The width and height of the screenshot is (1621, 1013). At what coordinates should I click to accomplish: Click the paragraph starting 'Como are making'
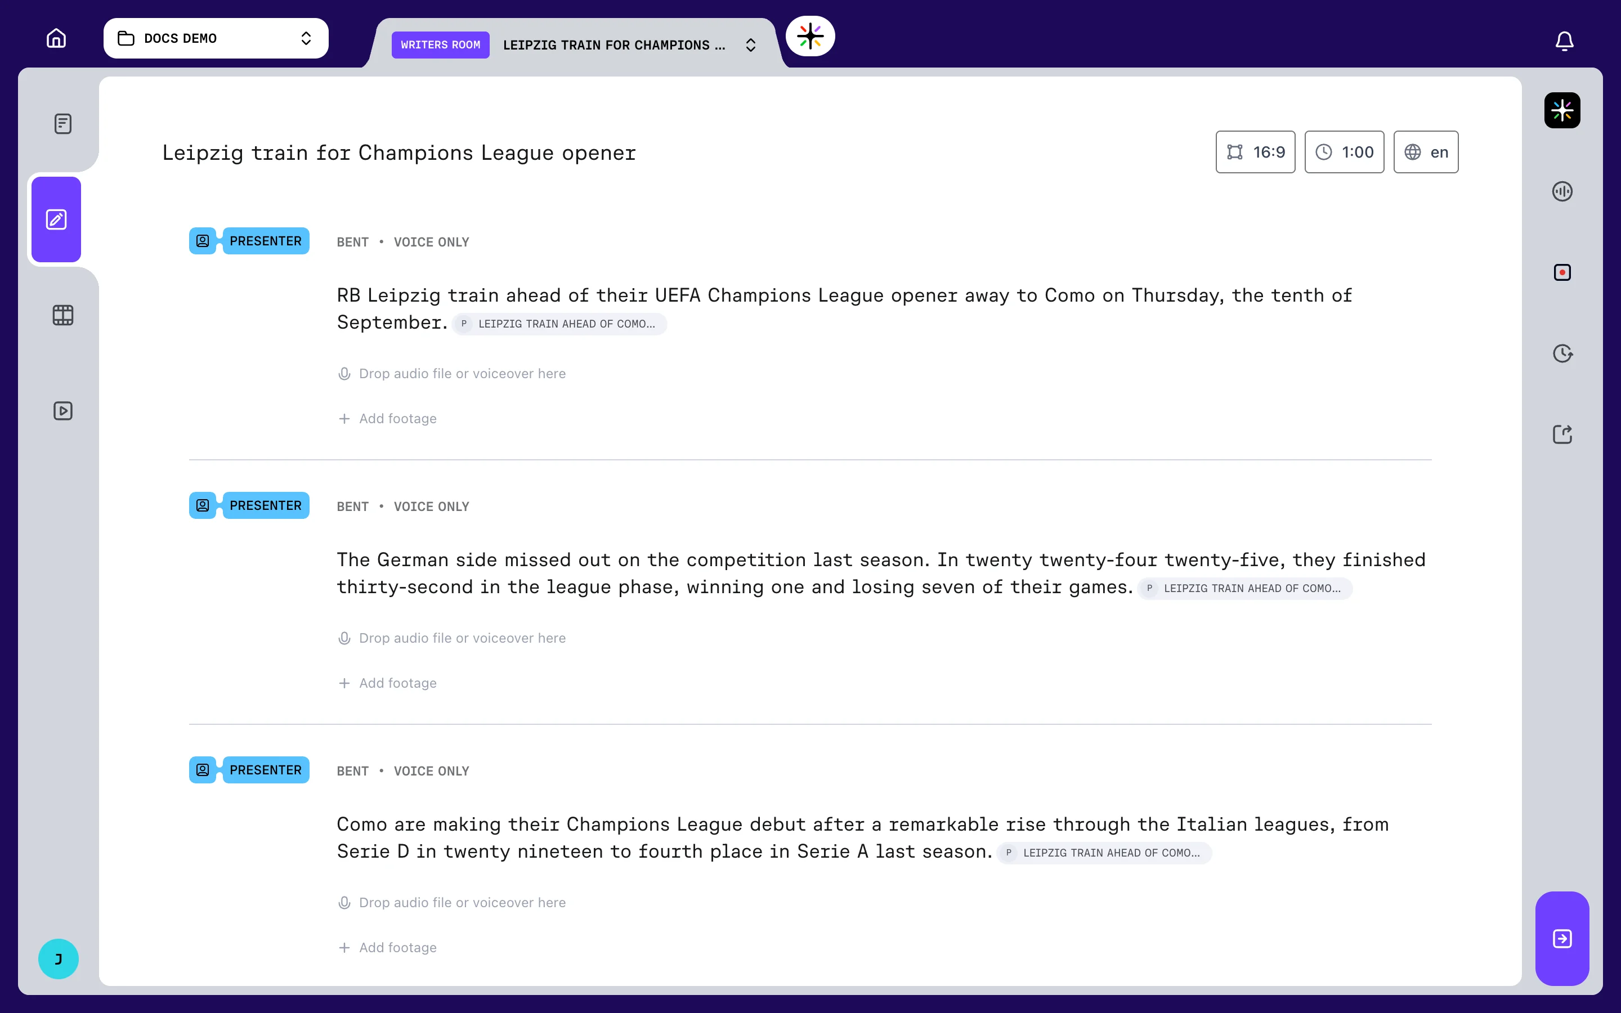point(863,837)
